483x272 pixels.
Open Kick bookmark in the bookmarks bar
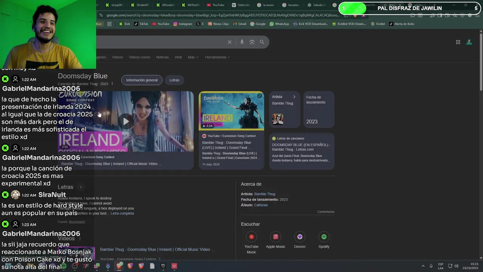pos(125,24)
